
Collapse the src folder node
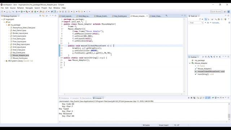[4, 22]
